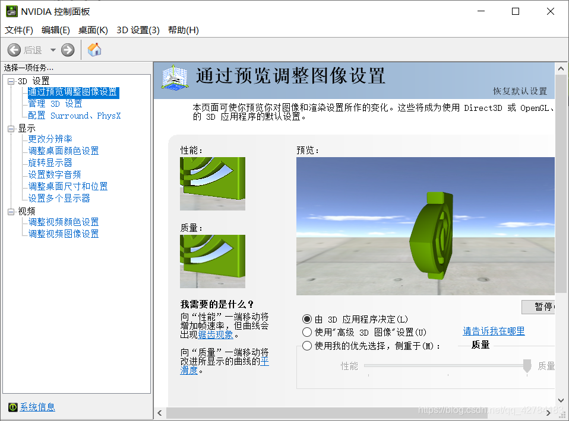Click the 性能 preview thumbnail
Image resolution: width=569 pixels, height=421 pixels.
coord(213,184)
